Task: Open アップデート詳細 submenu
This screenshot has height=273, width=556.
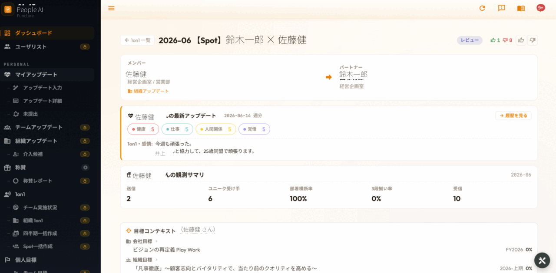Action: [x=43, y=101]
